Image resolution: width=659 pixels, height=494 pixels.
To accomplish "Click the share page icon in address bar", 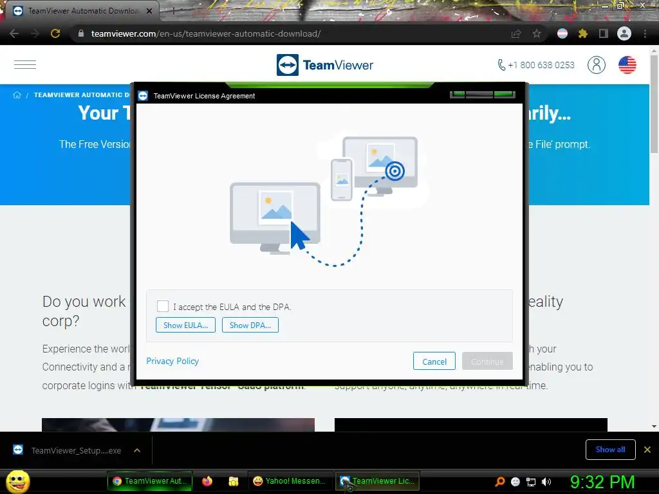I will point(516,34).
